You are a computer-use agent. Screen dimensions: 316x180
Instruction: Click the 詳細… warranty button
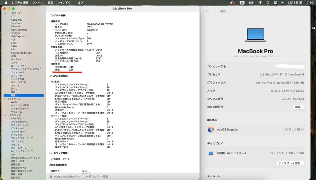[298, 107]
